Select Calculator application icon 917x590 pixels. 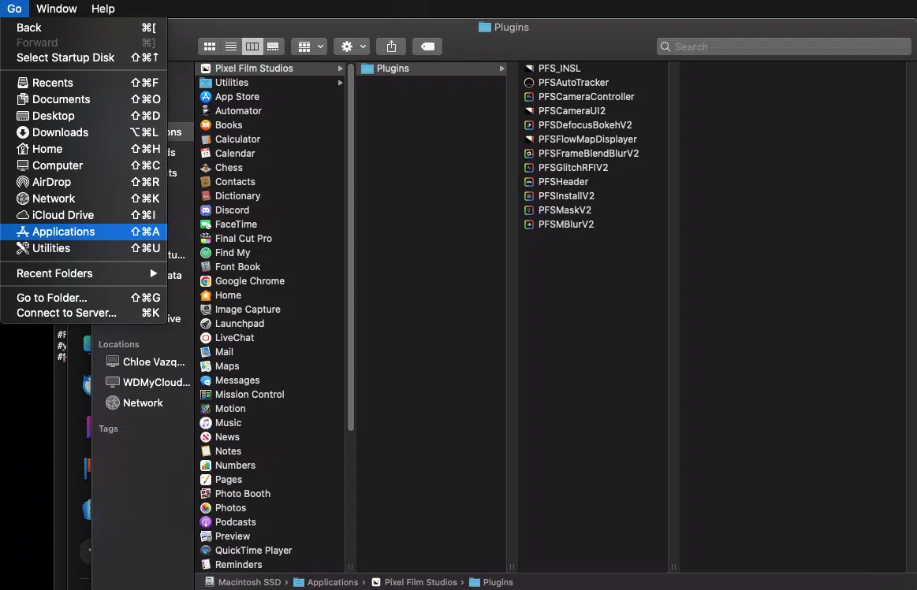click(x=206, y=139)
